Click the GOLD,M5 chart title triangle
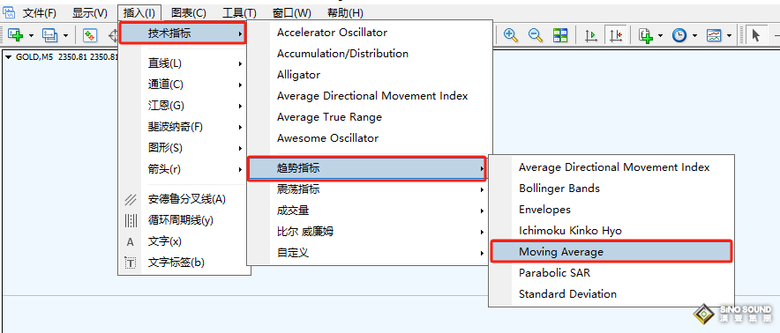780x333 pixels. tap(9, 56)
